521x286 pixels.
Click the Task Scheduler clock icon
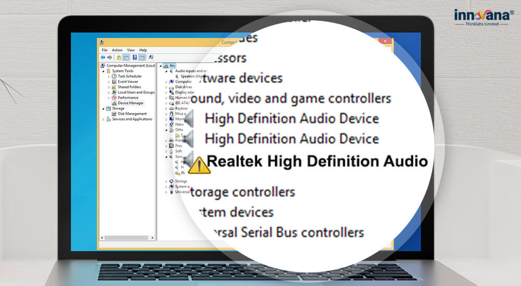click(114, 76)
